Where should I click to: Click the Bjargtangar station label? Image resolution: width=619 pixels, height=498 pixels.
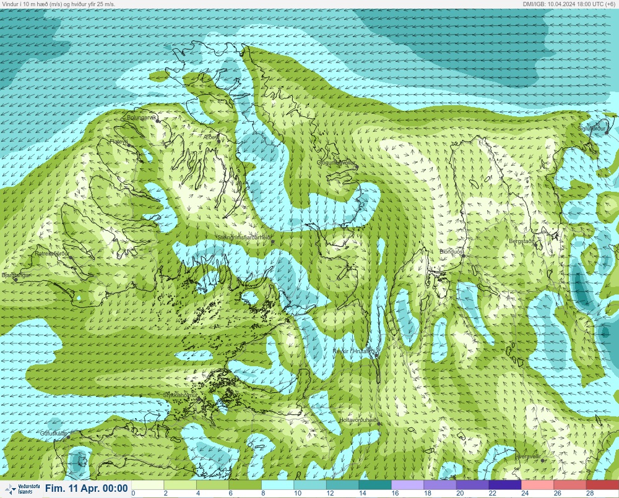click(16, 275)
